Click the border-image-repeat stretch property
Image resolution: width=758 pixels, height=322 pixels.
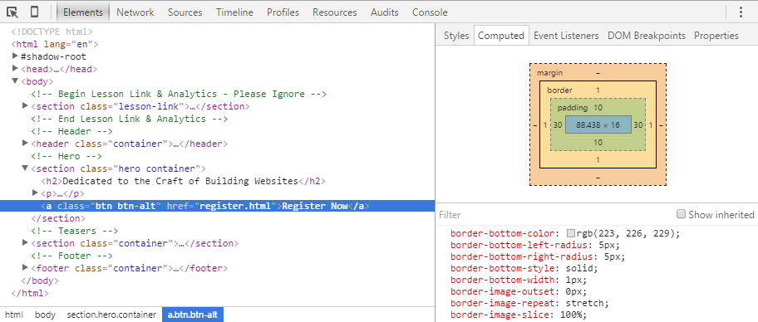tap(529, 303)
